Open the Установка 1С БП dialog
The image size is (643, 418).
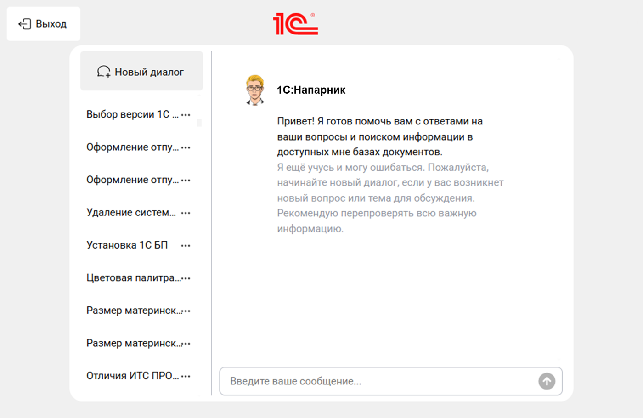127,245
